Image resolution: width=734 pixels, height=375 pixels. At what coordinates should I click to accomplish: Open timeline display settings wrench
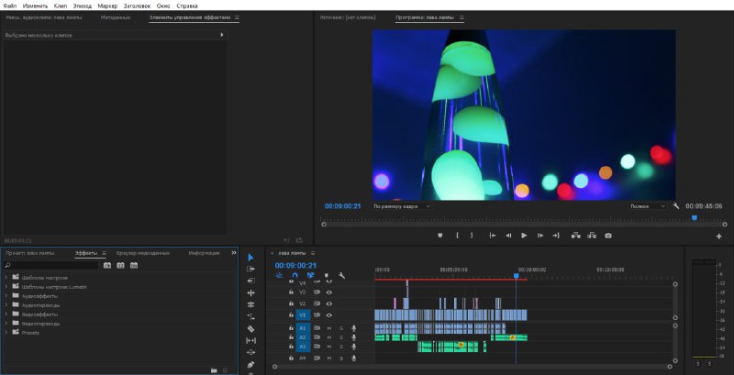(341, 275)
